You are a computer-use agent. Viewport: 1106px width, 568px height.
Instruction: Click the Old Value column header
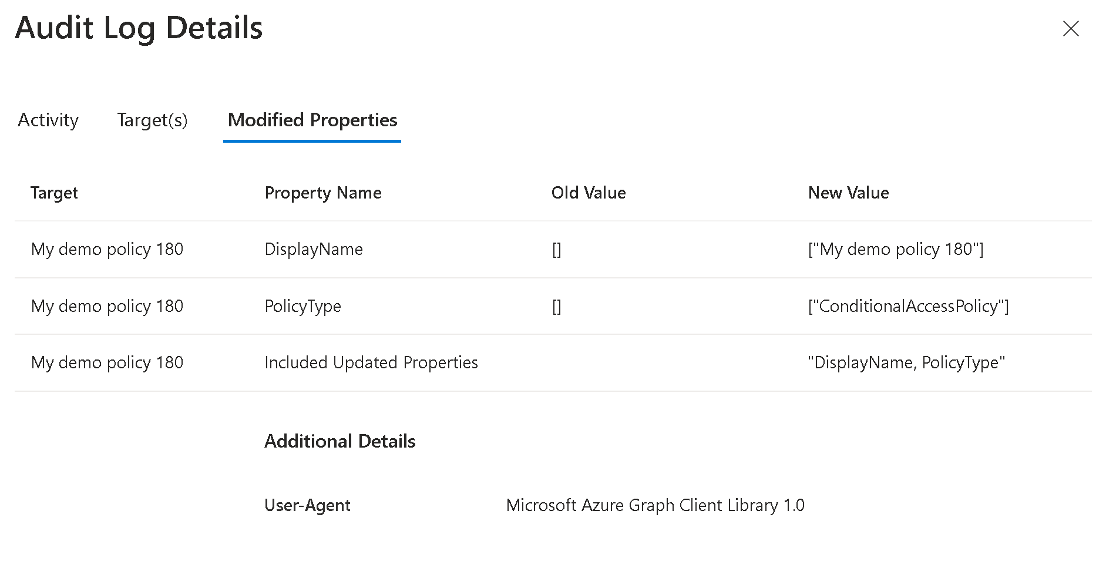tap(589, 193)
